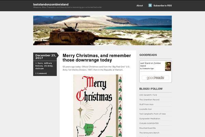
Task: Open the 'US Army' category link
Action: (48, 66)
